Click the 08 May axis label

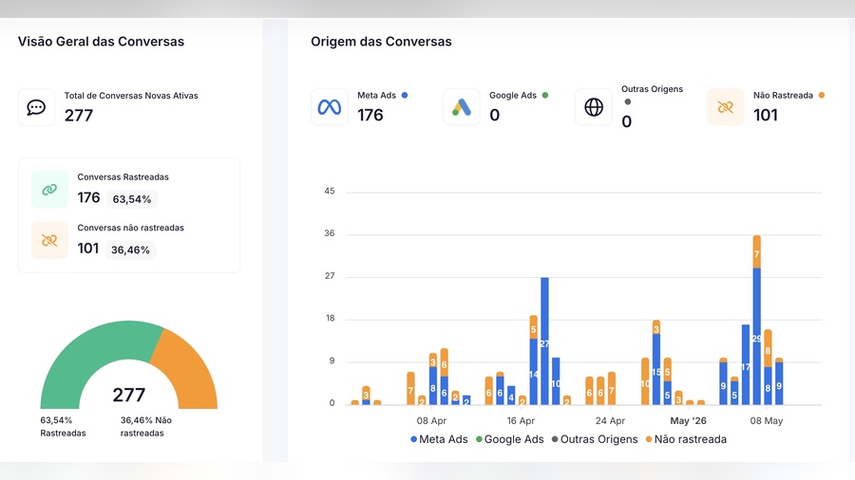point(766,420)
